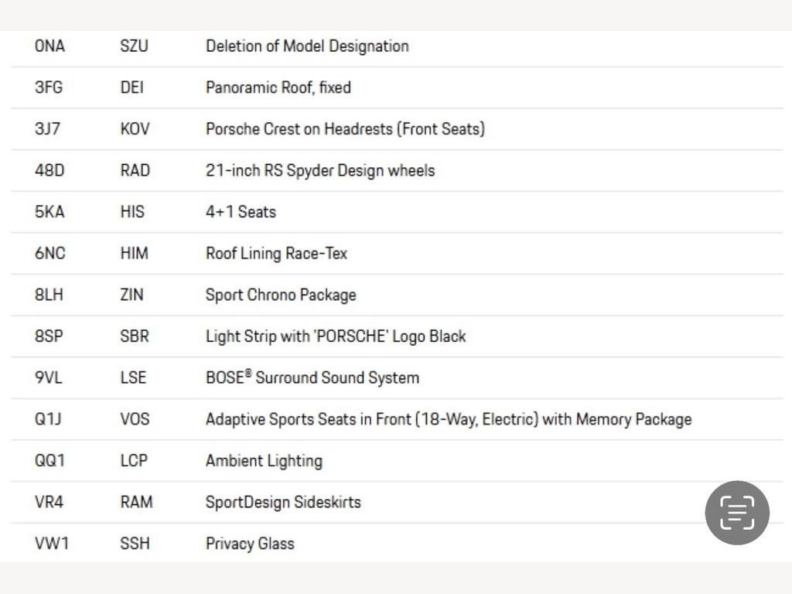Click option code 3FG

49,87
